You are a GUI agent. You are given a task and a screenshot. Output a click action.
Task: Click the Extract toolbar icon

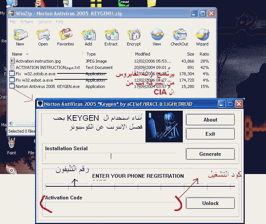click(111, 37)
